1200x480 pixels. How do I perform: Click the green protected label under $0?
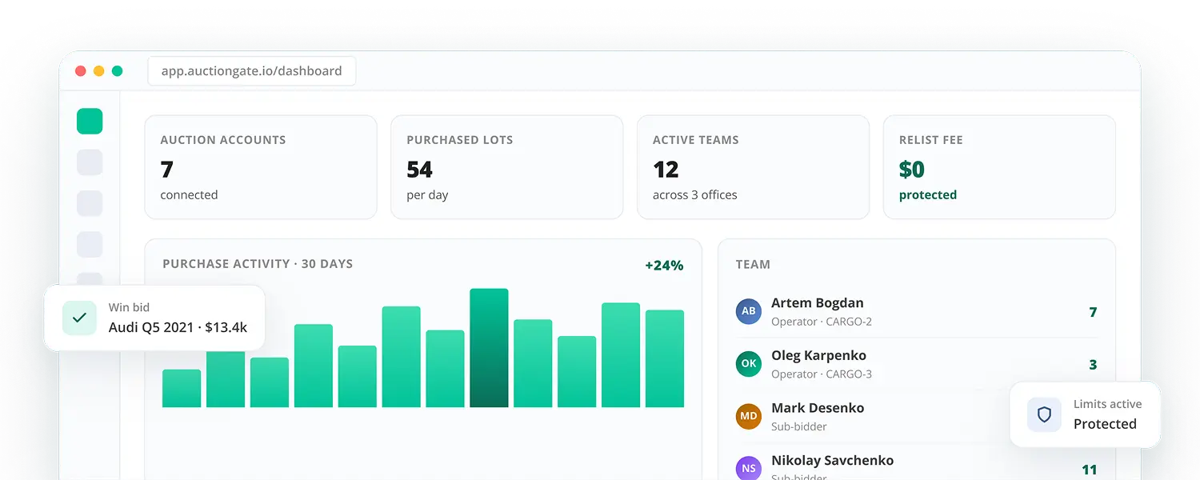coord(928,195)
